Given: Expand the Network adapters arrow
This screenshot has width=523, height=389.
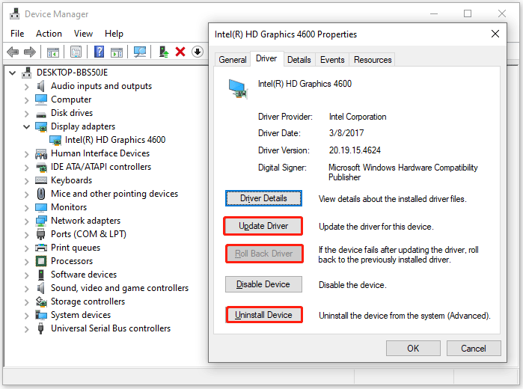Looking at the screenshot, I should [x=27, y=221].
